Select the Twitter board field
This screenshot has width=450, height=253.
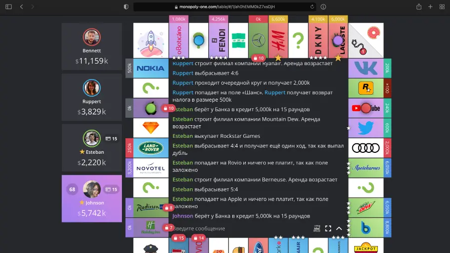tap(366, 128)
